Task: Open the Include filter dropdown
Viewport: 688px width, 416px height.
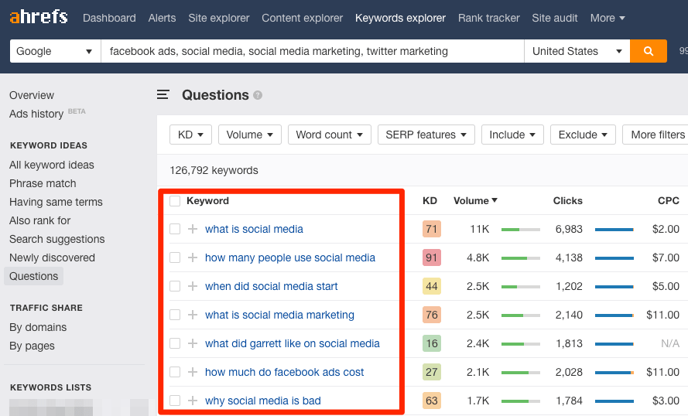Action: pos(512,135)
